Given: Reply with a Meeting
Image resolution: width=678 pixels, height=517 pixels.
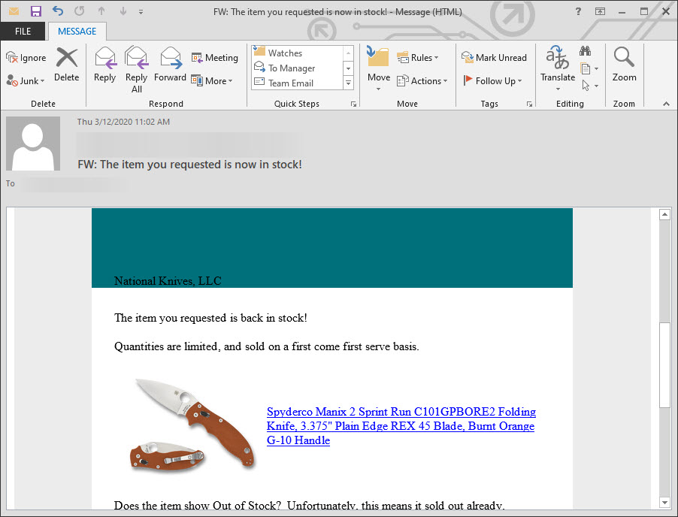Looking at the screenshot, I should tap(215, 58).
